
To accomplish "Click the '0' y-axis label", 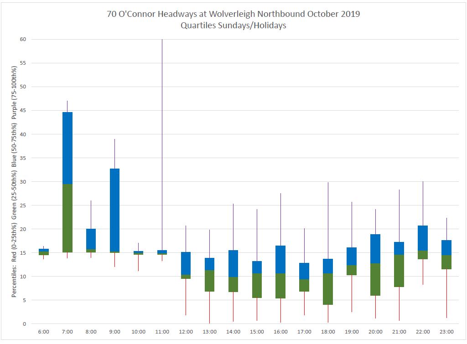I will (24, 324).
